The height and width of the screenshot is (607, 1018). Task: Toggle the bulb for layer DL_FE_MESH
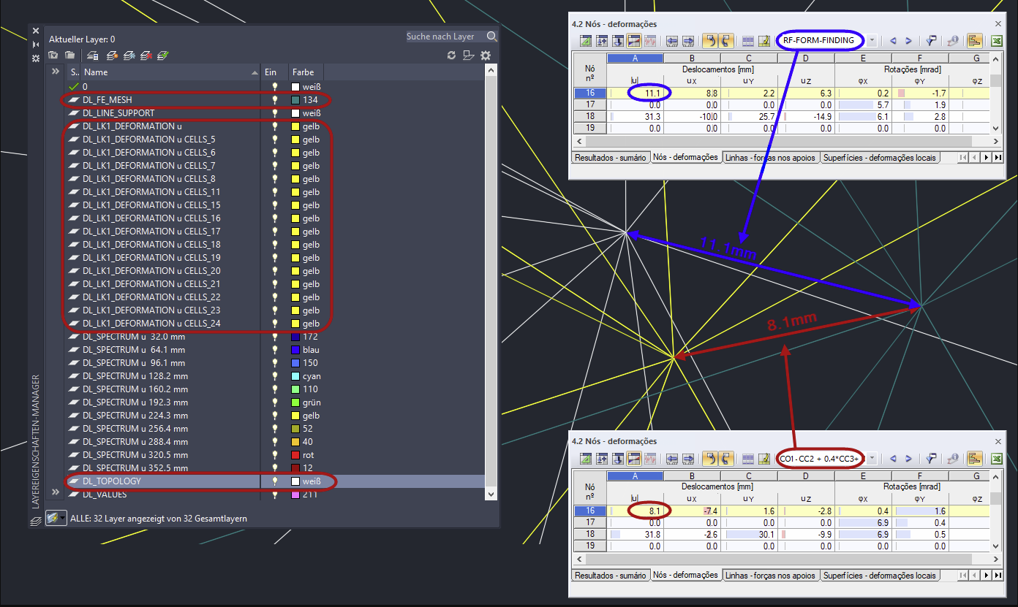click(x=275, y=100)
